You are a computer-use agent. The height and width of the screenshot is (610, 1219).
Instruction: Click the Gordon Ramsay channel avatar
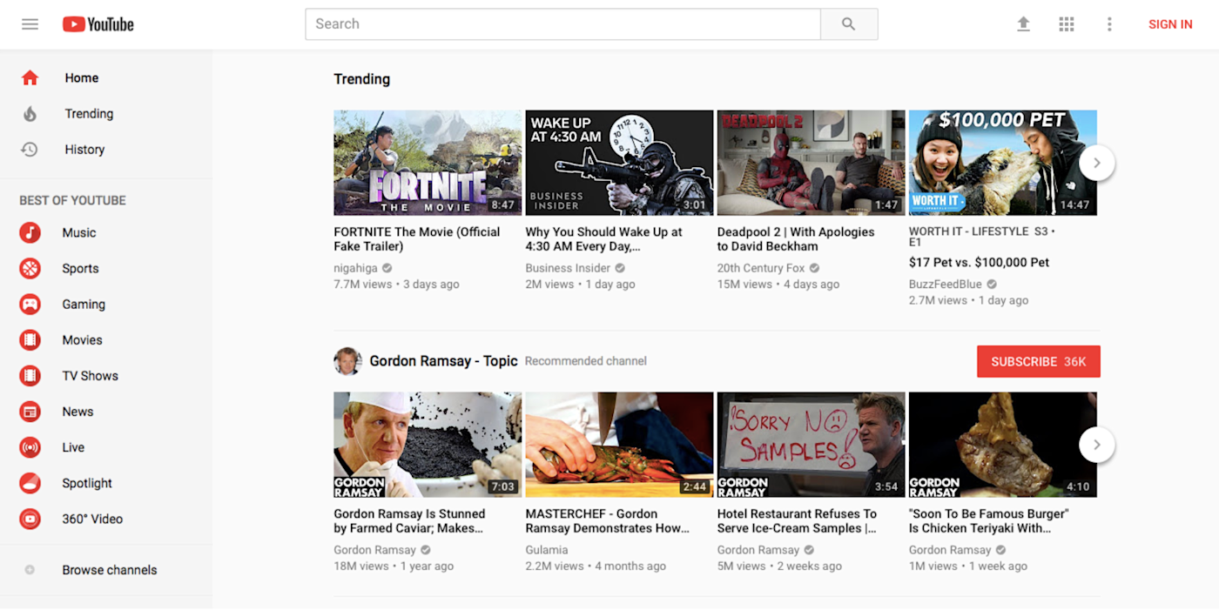pos(347,361)
